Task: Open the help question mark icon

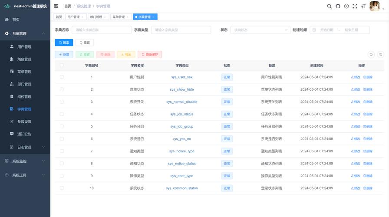Action: 346,6
